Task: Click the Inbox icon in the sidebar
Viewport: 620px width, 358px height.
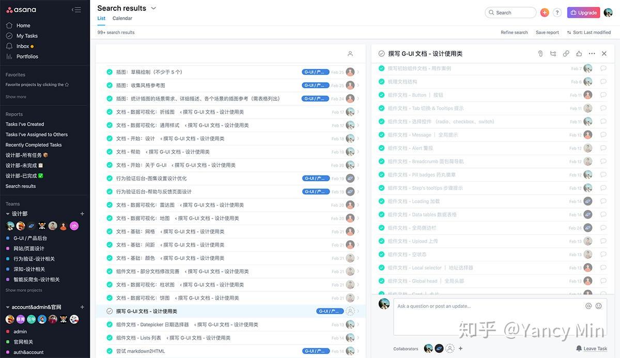Action: (x=9, y=46)
